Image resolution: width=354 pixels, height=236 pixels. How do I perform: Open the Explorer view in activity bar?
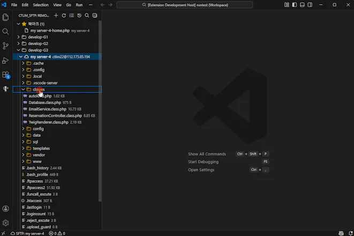6,17
